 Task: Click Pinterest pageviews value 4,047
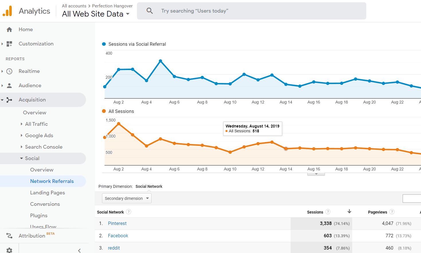[x=387, y=224]
